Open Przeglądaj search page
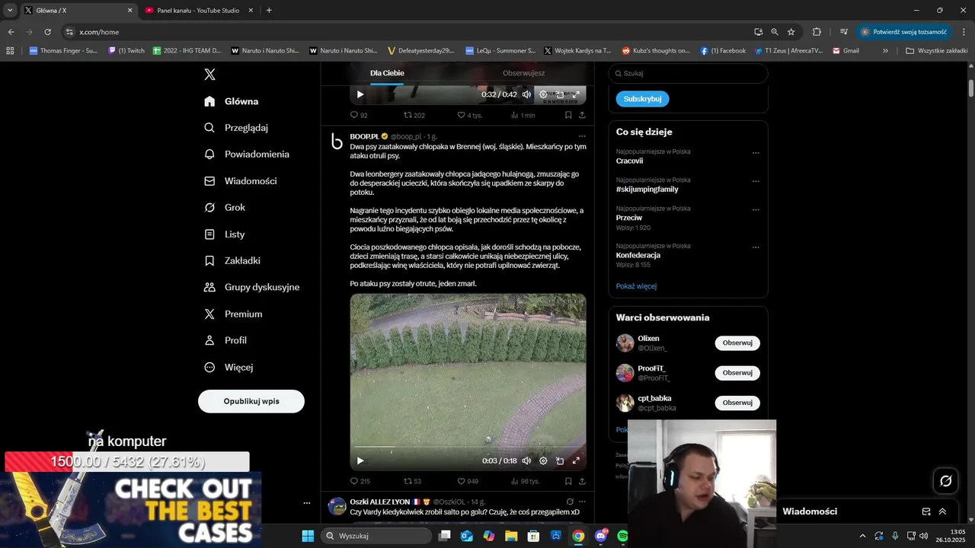The image size is (975, 548). click(x=236, y=128)
